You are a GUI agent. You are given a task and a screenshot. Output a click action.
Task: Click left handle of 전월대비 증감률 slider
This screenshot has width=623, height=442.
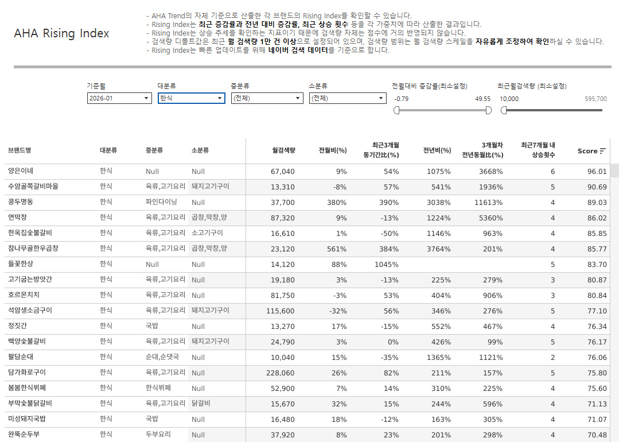[396, 110]
